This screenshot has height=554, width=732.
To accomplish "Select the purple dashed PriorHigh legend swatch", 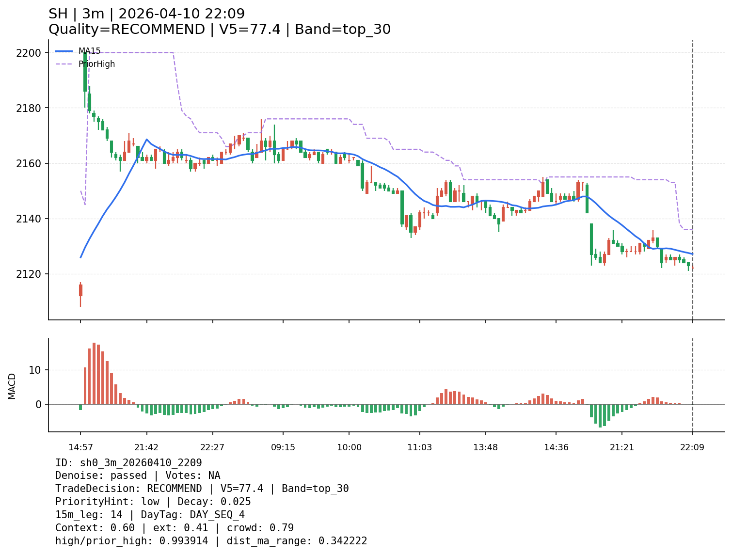I will (64, 64).
